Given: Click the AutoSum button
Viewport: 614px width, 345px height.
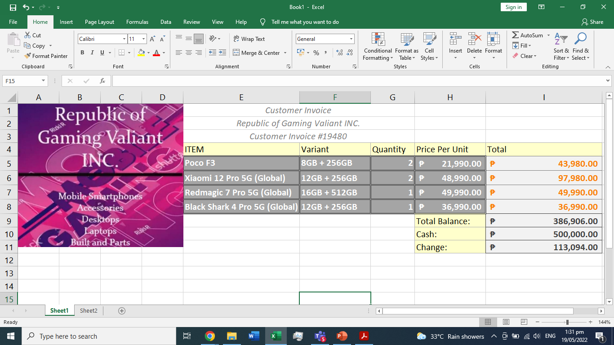Looking at the screenshot, I should [527, 35].
